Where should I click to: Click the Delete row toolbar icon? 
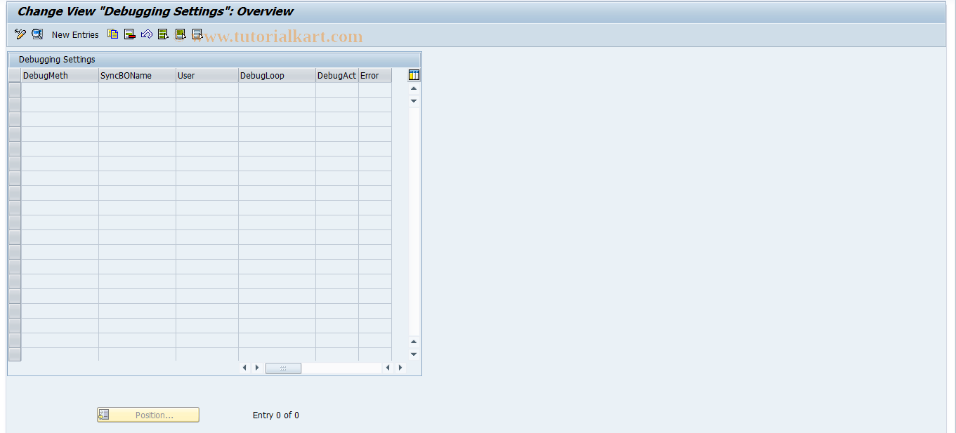130,34
